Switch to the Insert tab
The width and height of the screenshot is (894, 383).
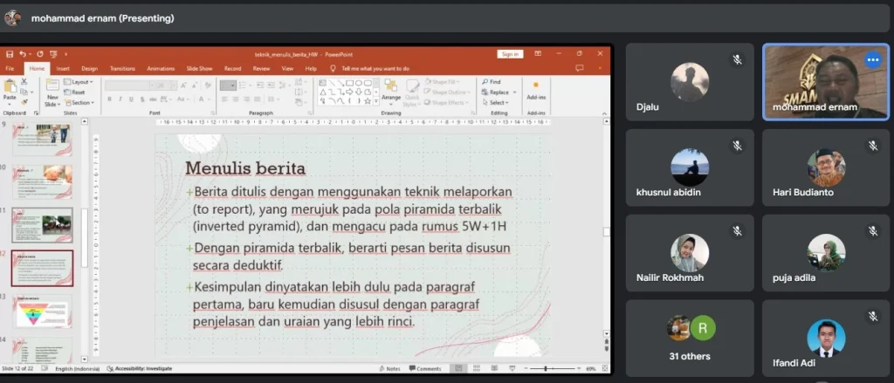pyautogui.click(x=63, y=68)
